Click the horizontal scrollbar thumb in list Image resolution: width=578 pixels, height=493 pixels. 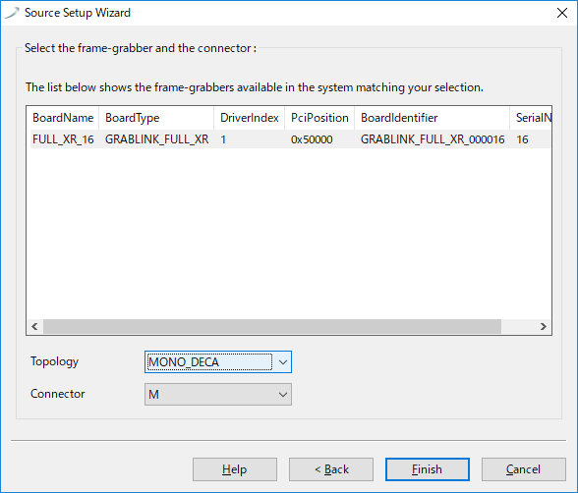tap(272, 327)
